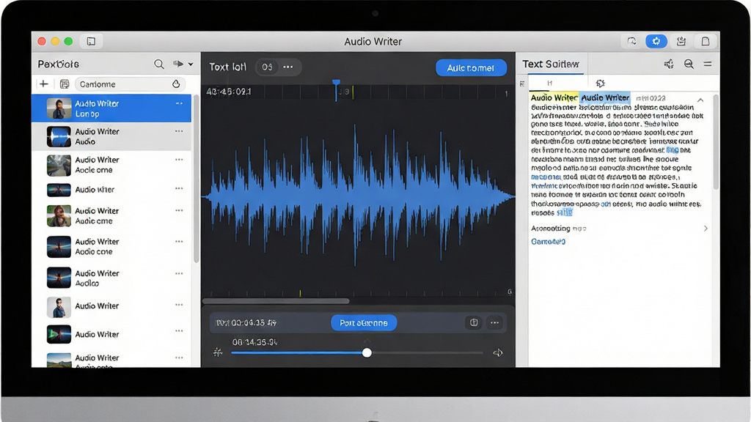
Task: Open the gear sub-tab in the text panel
Action: pos(600,84)
